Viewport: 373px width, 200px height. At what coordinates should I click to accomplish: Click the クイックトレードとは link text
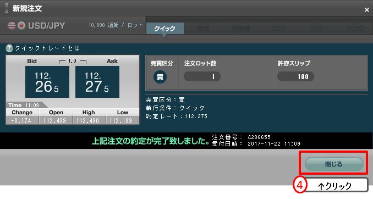point(47,48)
